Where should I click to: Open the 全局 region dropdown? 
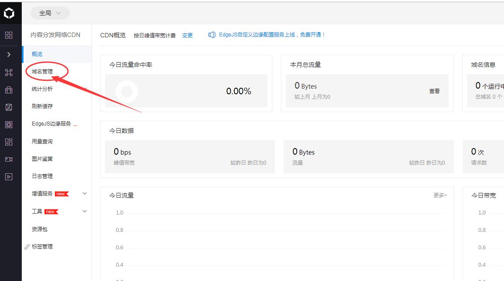[x=50, y=13]
